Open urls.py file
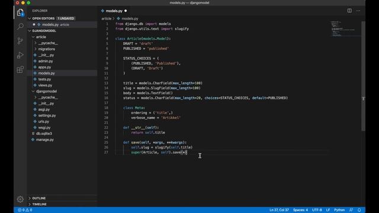The width and height of the screenshot is (379, 213). (x=44, y=121)
